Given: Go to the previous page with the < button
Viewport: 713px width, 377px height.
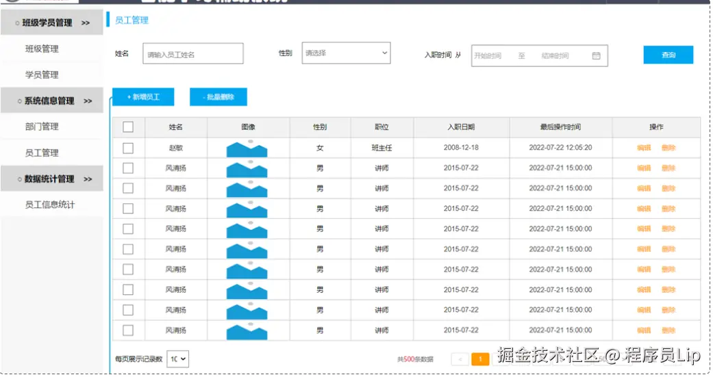Looking at the screenshot, I should (x=460, y=359).
